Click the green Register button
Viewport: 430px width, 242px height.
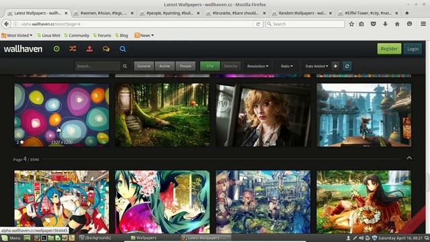coord(389,48)
